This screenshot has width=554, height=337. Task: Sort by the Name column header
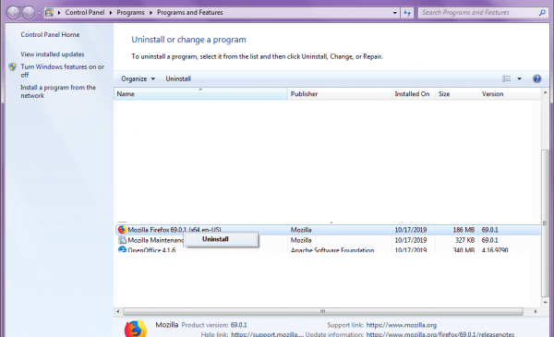200,94
